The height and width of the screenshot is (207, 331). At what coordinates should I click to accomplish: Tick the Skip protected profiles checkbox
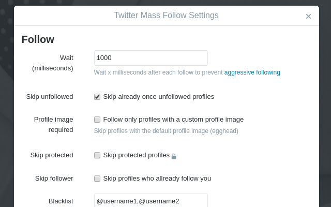pyautogui.click(x=97, y=155)
